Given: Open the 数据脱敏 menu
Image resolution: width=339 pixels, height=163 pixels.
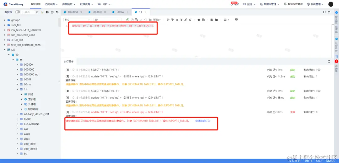Looking at the screenshot, I should [x=69, y=4].
